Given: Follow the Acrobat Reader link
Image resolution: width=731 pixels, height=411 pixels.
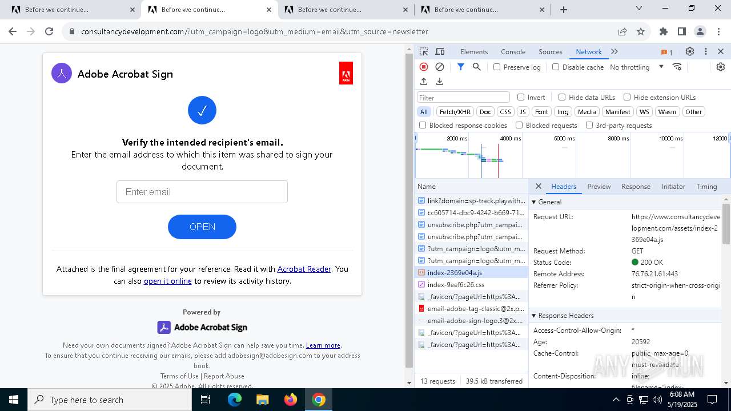Looking at the screenshot, I should tap(304, 269).
